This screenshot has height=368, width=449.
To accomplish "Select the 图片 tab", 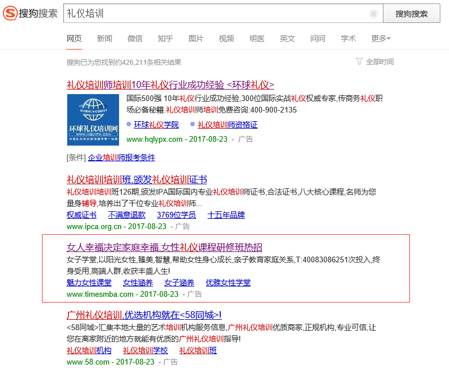I will click(x=196, y=38).
